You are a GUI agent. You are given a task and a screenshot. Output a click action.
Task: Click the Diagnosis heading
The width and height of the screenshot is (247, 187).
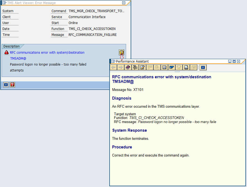pos(121,98)
